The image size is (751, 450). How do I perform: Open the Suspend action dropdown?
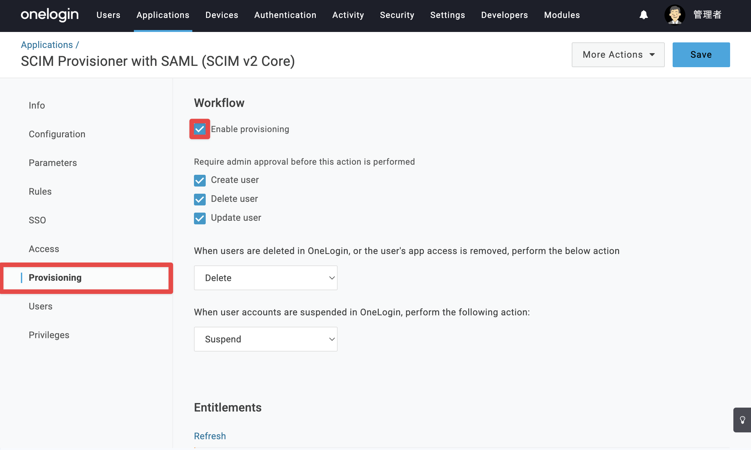[x=265, y=339]
